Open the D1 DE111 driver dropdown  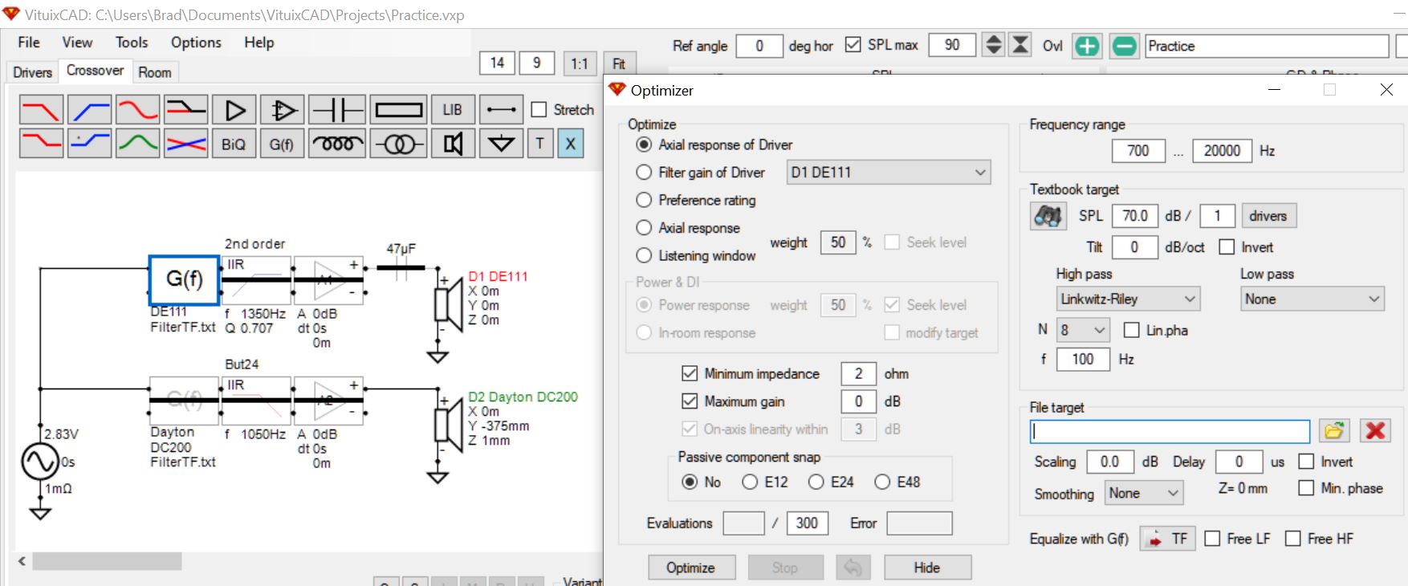889,173
